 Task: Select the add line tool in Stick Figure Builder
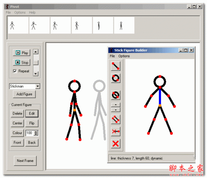[x=116, y=66]
